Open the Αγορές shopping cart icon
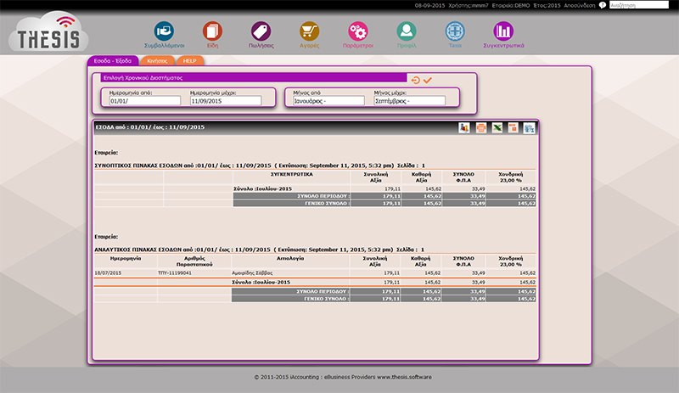Image resolution: width=679 pixels, height=393 pixels. click(x=310, y=31)
